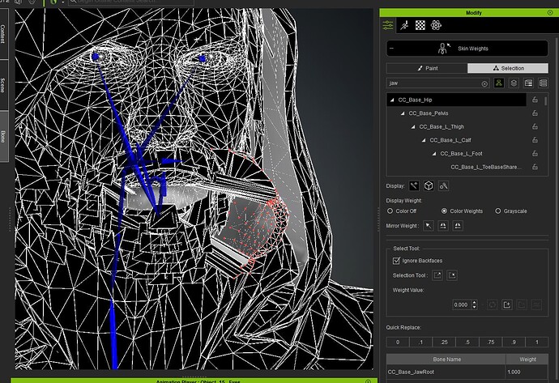Select the Grayscale radio button
The height and width of the screenshot is (383, 559).
pyautogui.click(x=498, y=211)
